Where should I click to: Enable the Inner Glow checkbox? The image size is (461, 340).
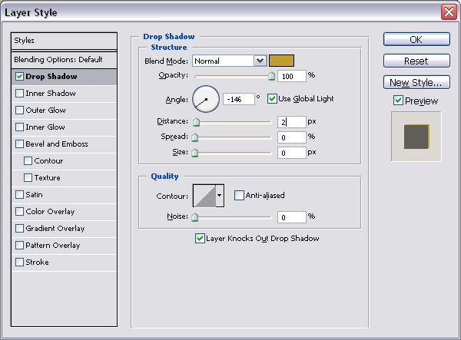click(19, 127)
